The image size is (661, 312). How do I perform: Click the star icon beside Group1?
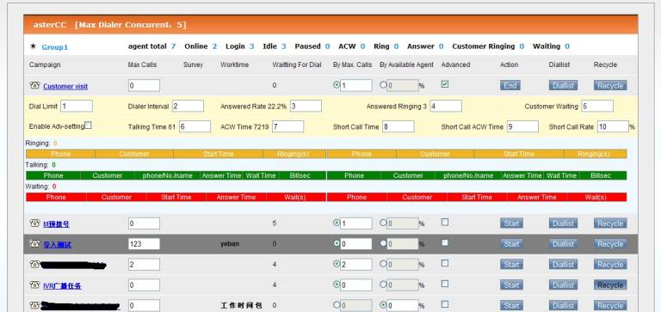(x=34, y=46)
